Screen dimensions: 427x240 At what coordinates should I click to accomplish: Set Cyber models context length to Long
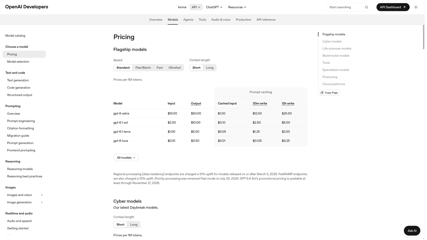(134, 225)
